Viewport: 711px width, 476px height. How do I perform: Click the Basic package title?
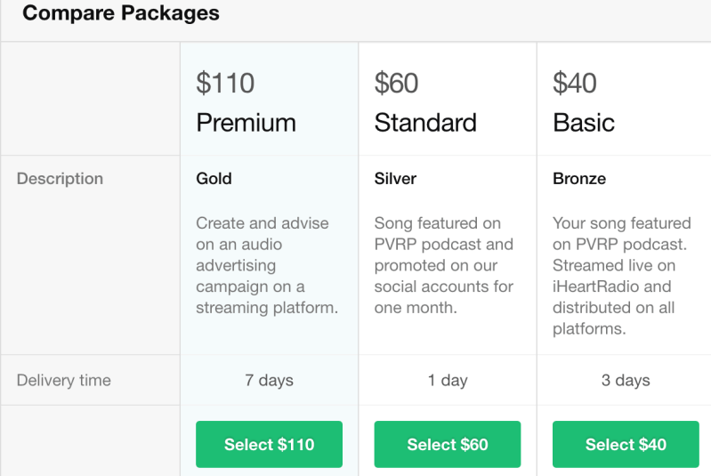pos(584,122)
